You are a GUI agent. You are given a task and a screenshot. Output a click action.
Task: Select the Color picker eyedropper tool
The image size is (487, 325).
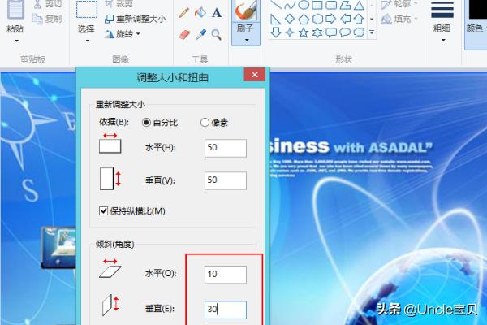pyautogui.click(x=200, y=34)
